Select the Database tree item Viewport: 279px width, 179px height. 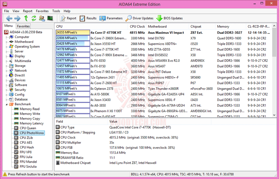(21, 99)
